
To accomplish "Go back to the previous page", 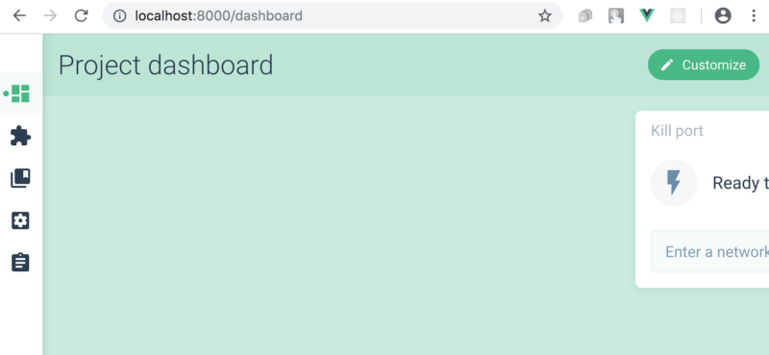I will pos(19,15).
